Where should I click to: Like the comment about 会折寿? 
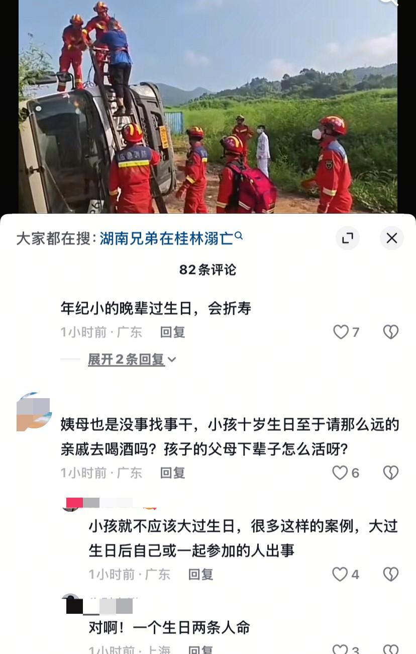click(x=346, y=332)
